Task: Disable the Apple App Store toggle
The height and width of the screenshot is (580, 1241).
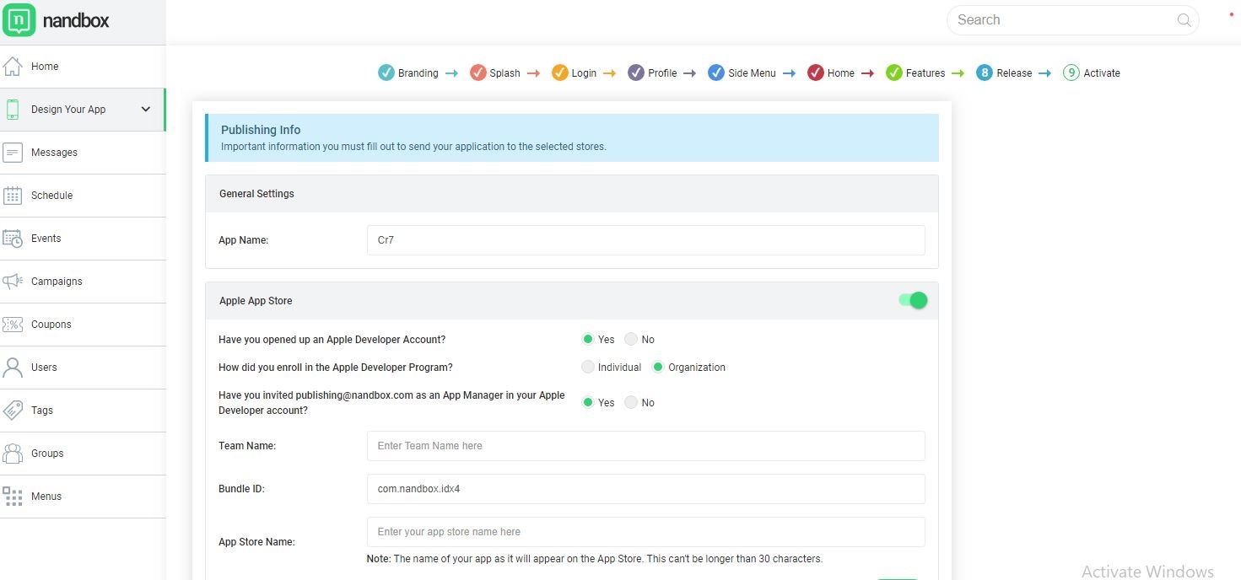Action: (913, 301)
